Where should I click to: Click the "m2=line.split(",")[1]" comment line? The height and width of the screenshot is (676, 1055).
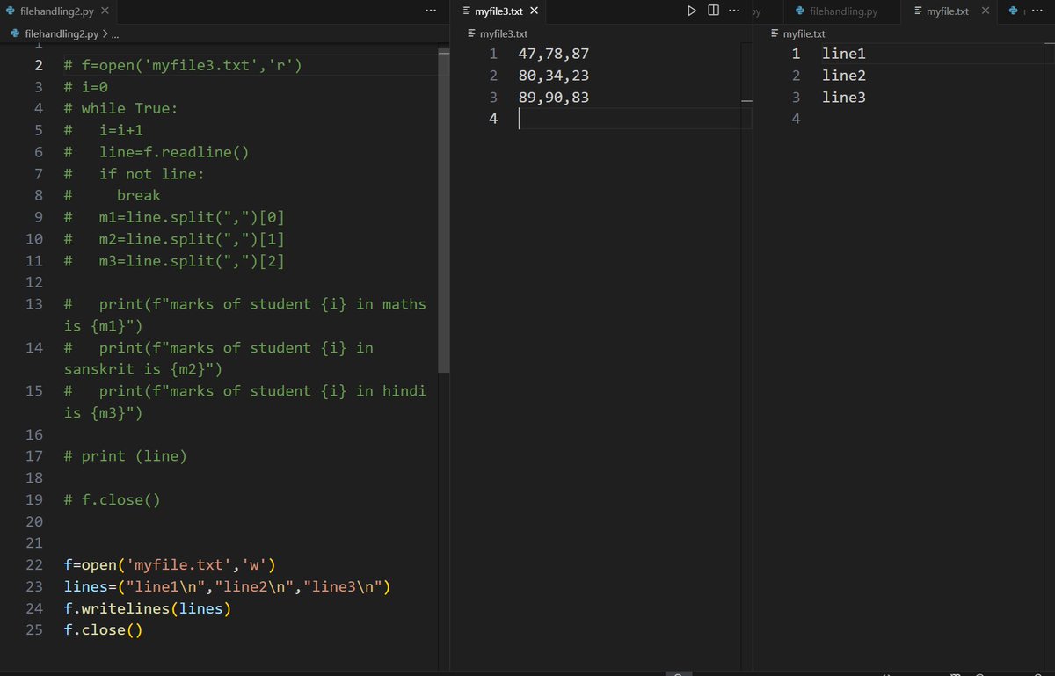[x=174, y=239]
